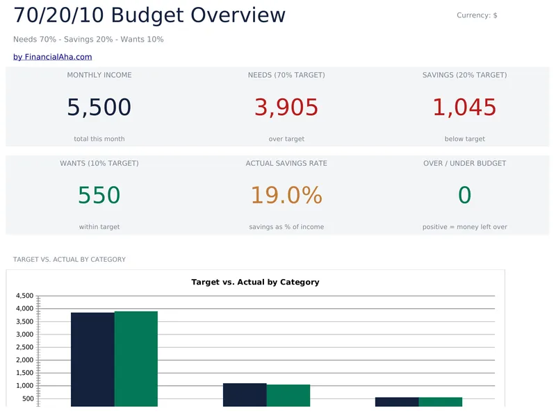The image size is (556, 413).
Task: Click the chart title Target vs. Actual by Category
Action: pos(255,282)
